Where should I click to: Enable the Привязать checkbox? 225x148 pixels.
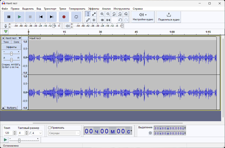click(50, 128)
